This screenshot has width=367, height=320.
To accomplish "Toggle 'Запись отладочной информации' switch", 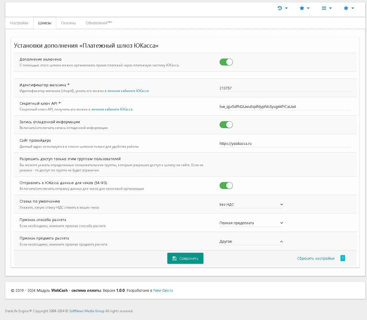I will (x=226, y=125).
